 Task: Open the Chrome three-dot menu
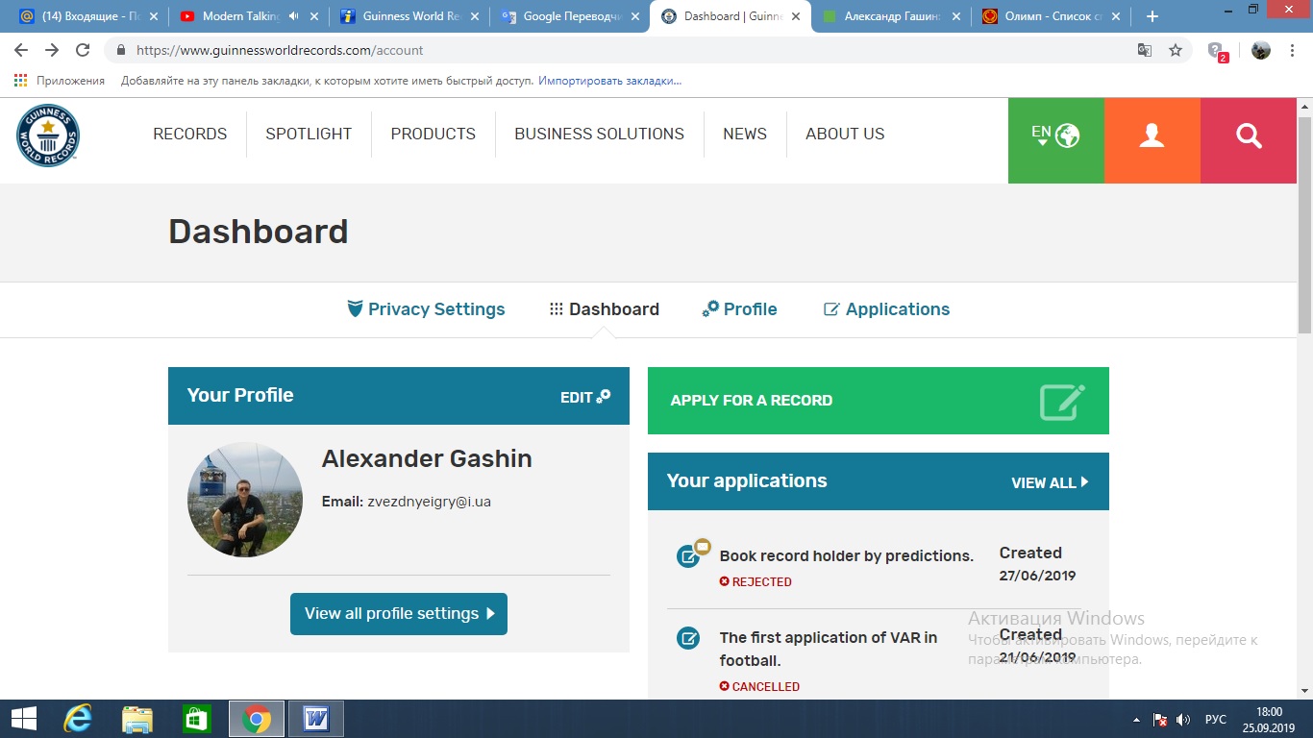tap(1294, 50)
